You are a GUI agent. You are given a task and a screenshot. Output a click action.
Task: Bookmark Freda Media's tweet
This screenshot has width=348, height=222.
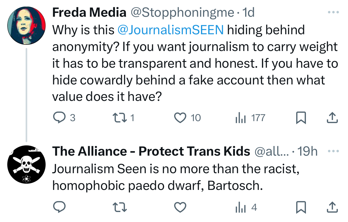click(x=301, y=118)
